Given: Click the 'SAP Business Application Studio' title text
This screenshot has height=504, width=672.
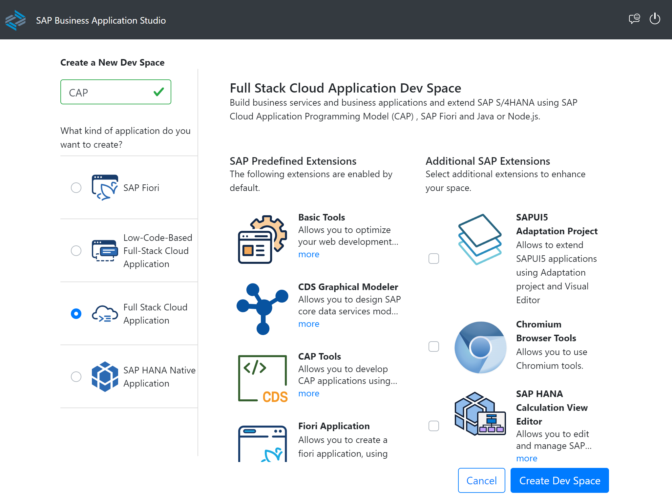Looking at the screenshot, I should 101,20.
